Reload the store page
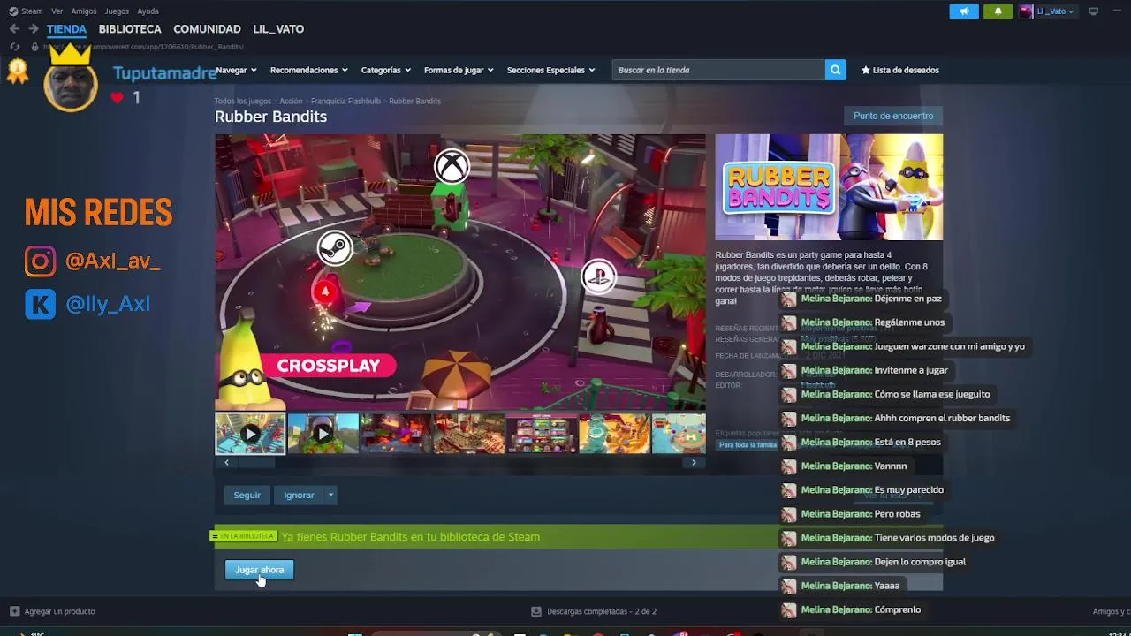Viewport: 1131px width, 636px height. 14,47
